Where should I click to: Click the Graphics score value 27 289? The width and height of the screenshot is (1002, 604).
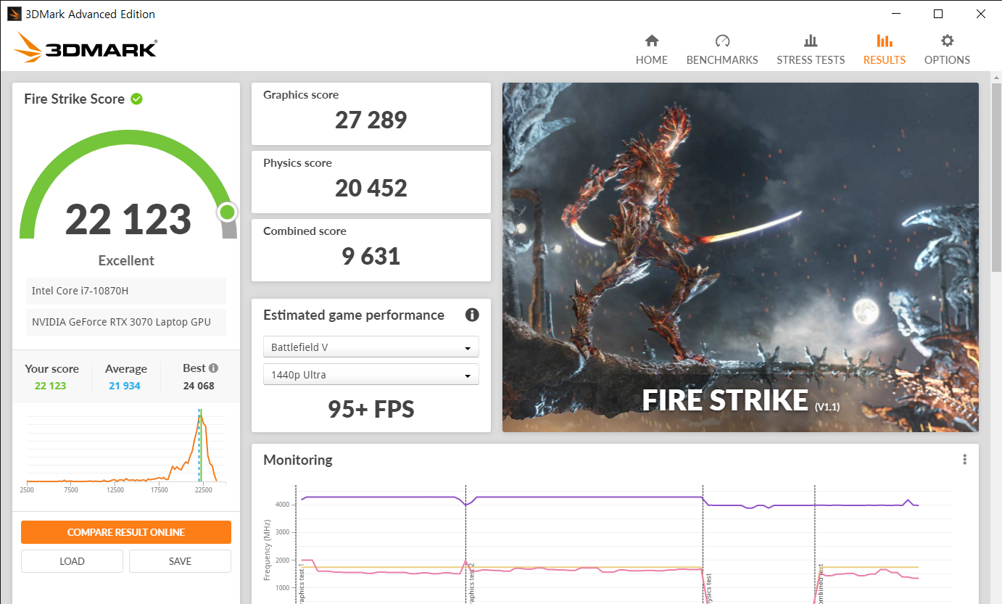click(x=371, y=120)
